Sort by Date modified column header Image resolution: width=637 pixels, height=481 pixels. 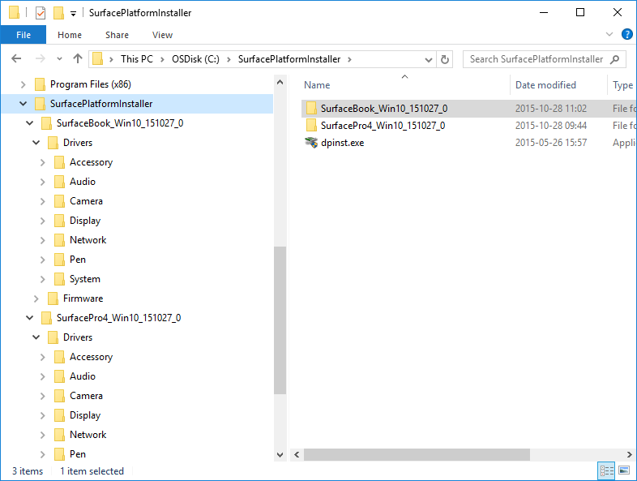point(545,85)
